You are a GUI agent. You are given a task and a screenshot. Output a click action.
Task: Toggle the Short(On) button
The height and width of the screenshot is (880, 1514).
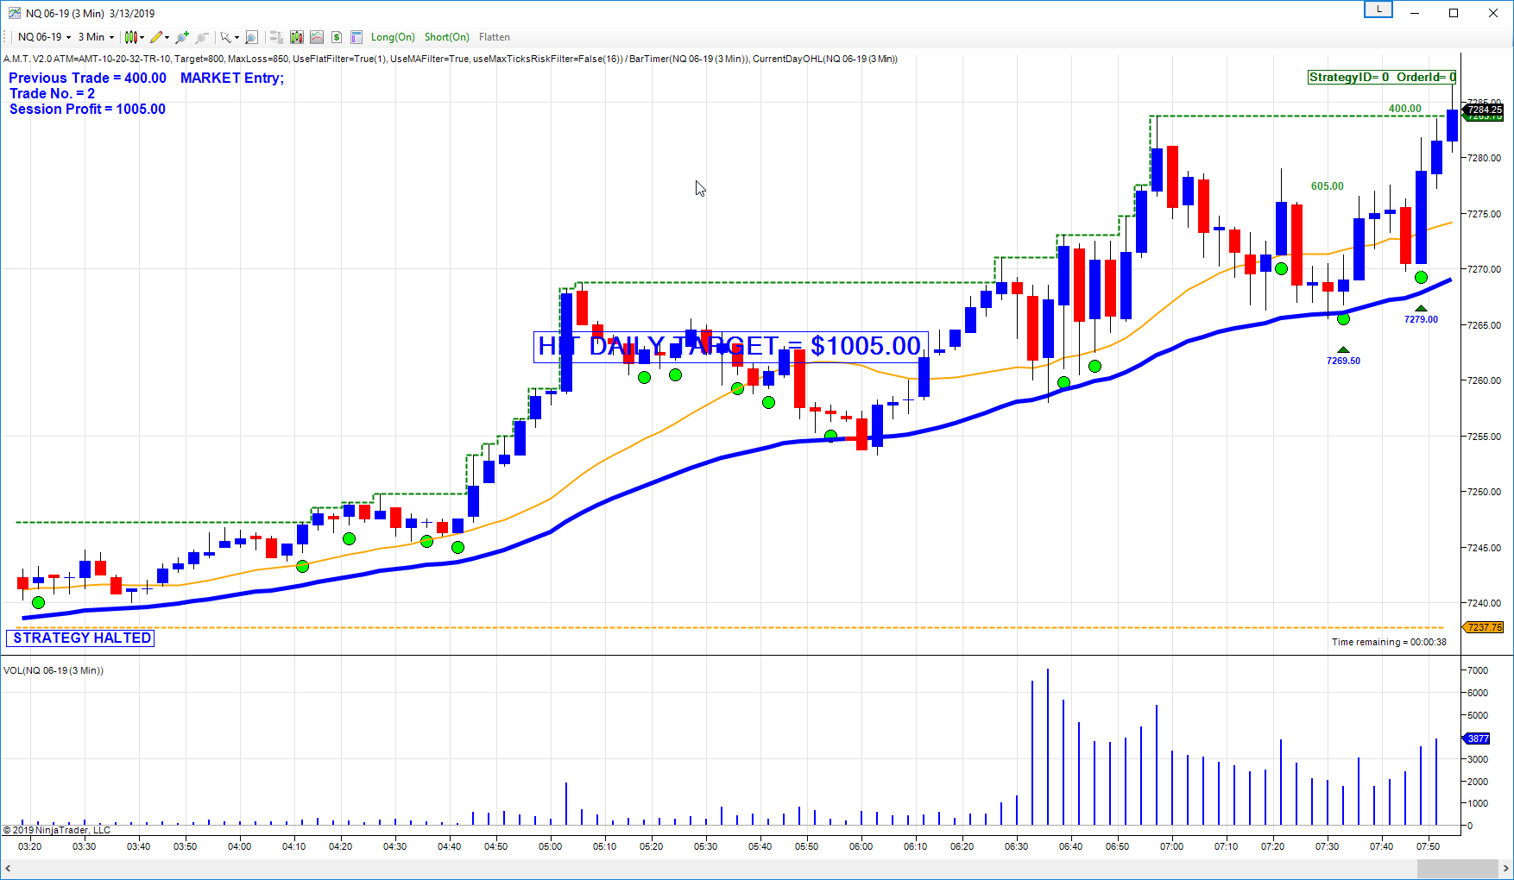coord(447,37)
